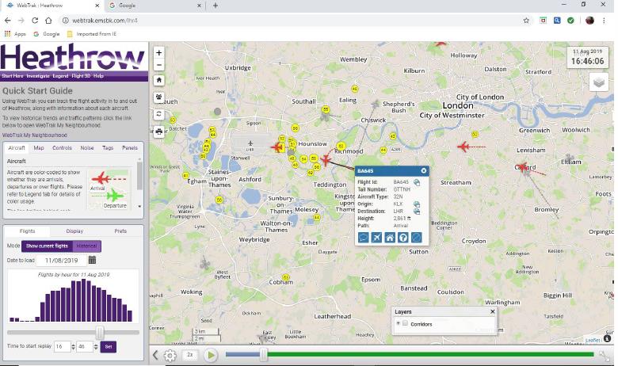Open the Help menu
The image size is (618, 366).
98,76
